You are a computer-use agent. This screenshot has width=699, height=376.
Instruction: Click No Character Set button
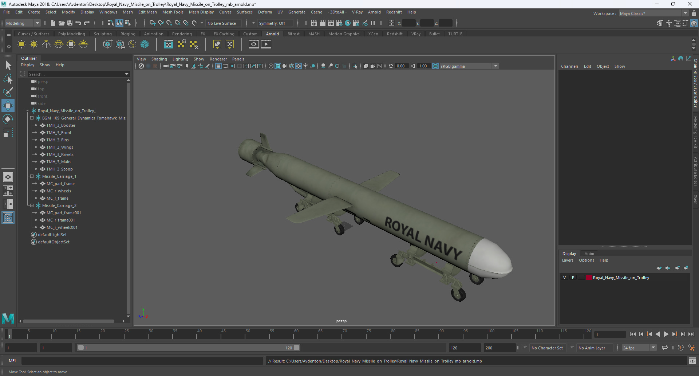click(x=547, y=348)
